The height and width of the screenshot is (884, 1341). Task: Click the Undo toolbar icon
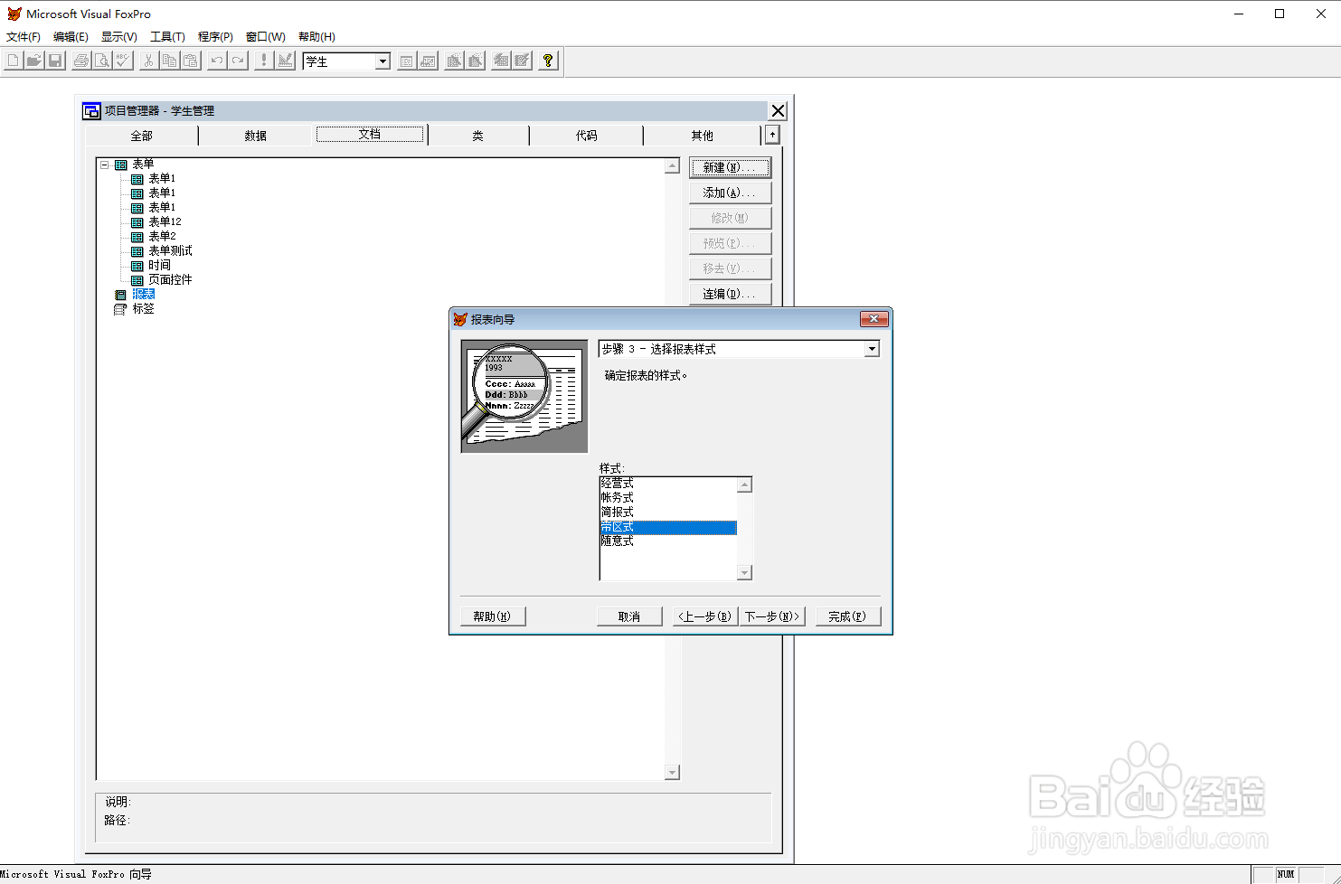pyautogui.click(x=217, y=61)
